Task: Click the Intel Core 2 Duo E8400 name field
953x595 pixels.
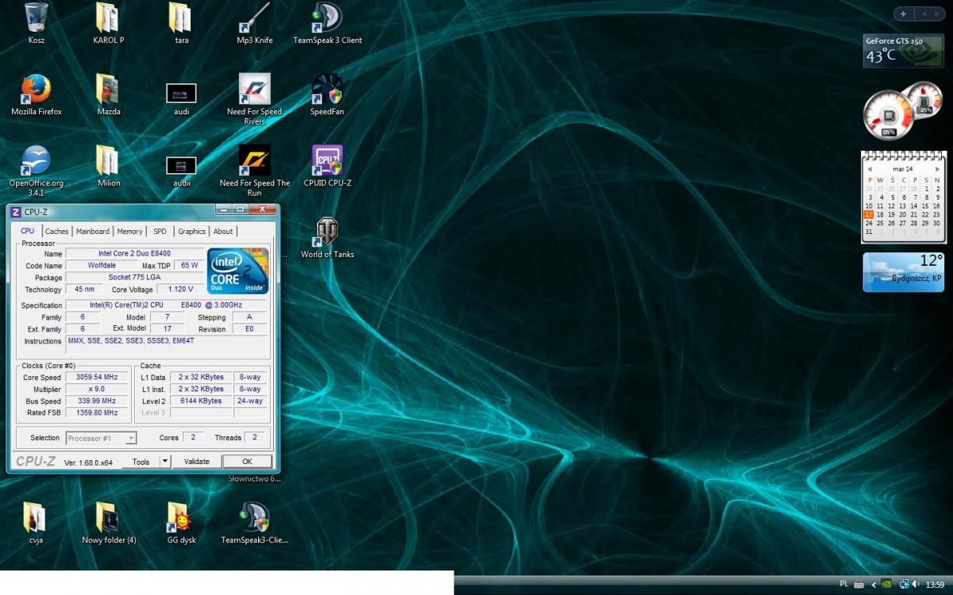Action: point(135,253)
